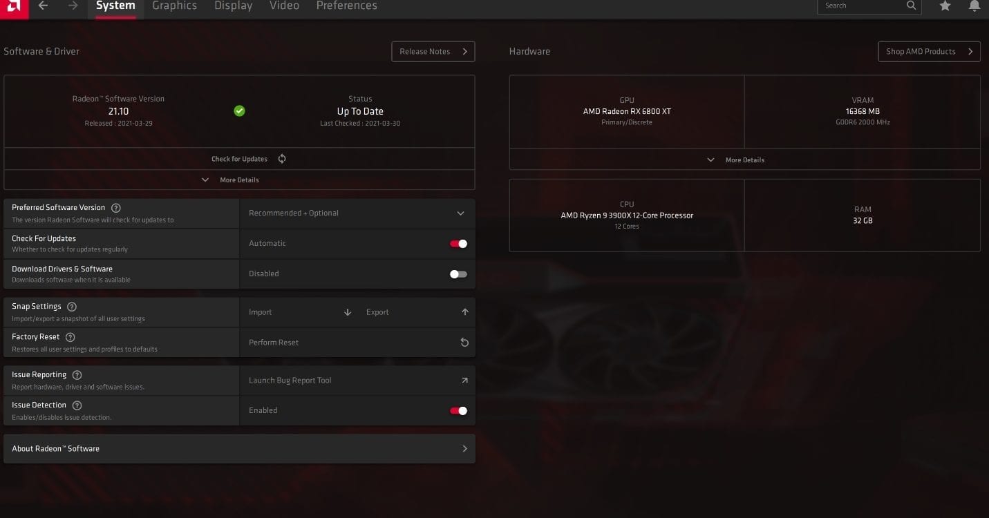Open the notifications bell icon
The image size is (989, 518).
[x=974, y=6]
